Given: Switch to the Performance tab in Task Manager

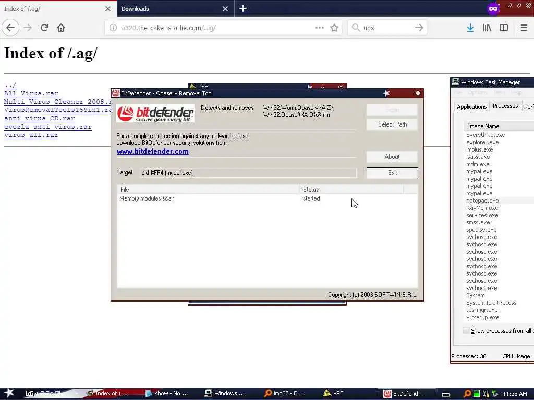Looking at the screenshot, I should (529, 107).
